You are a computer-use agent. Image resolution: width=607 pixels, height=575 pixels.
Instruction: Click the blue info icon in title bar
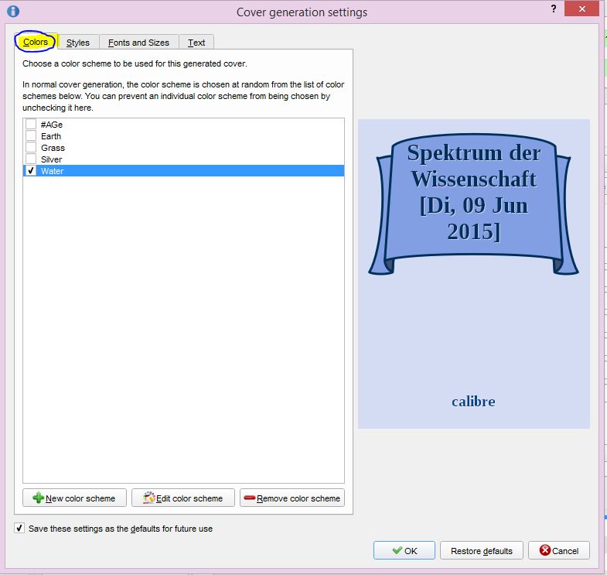click(x=13, y=11)
